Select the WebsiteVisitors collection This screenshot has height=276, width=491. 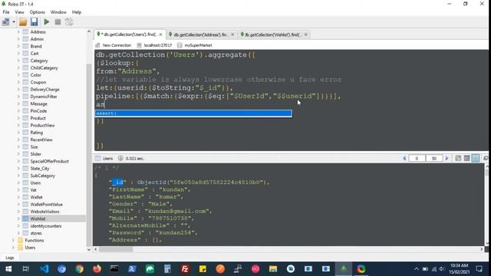[44, 212]
